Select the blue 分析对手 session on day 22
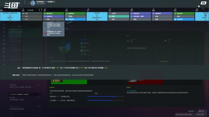The width and height of the screenshot is (209, 117). click(184, 19)
